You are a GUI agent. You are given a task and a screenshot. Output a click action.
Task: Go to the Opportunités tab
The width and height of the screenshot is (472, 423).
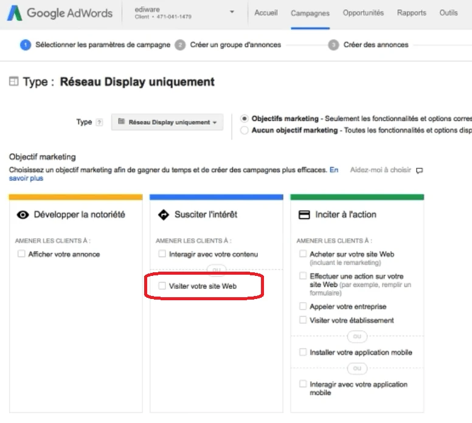[363, 13]
